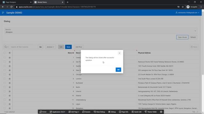Open row actions menu for Bengaluru row

10,108
